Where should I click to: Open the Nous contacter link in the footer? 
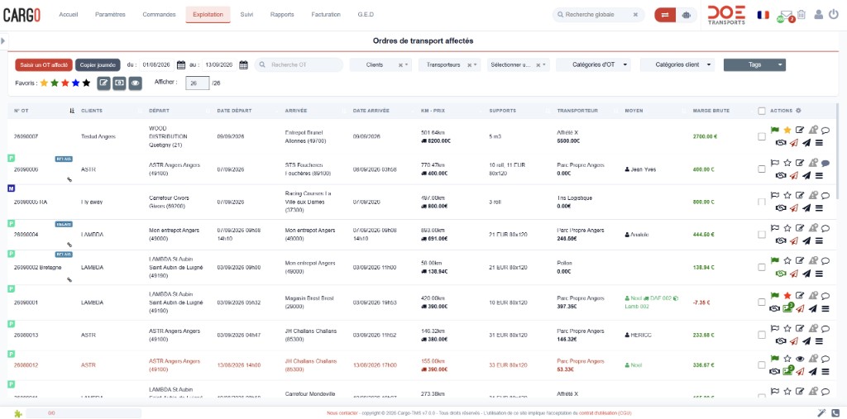[x=342, y=413]
